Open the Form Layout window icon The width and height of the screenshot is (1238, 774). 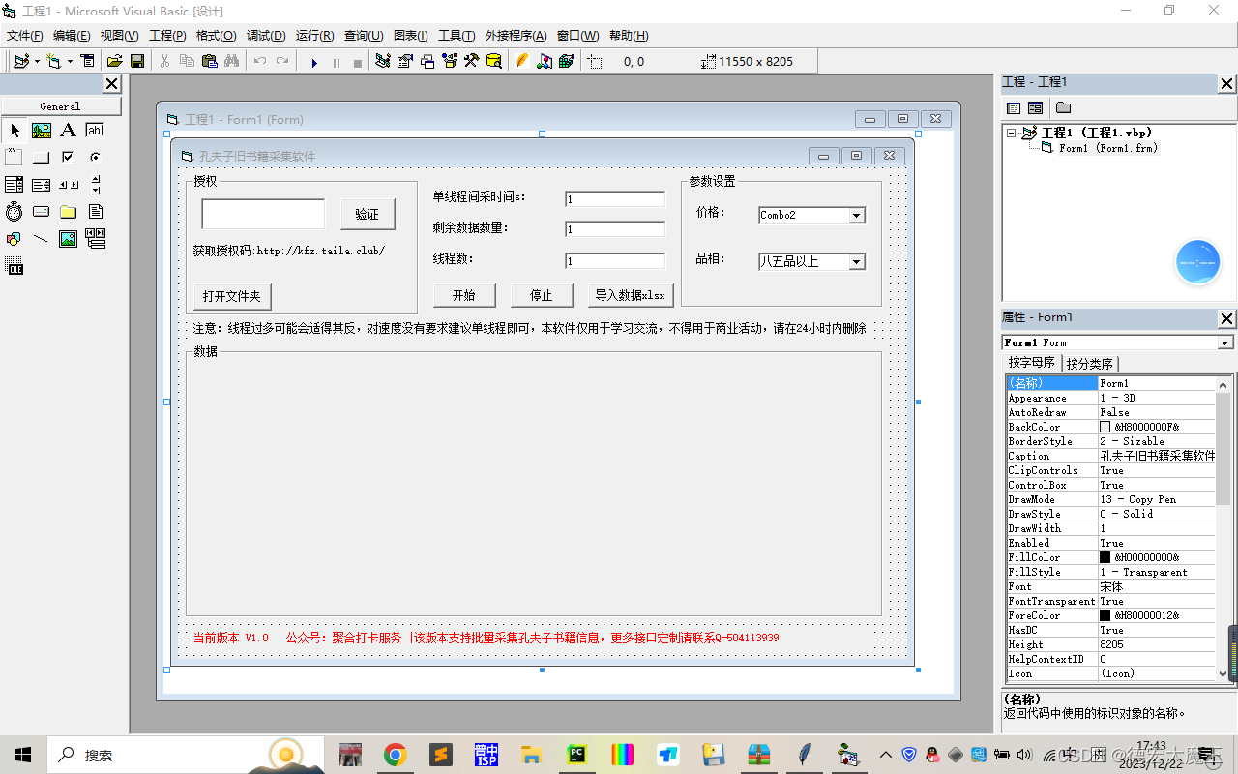point(427,61)
